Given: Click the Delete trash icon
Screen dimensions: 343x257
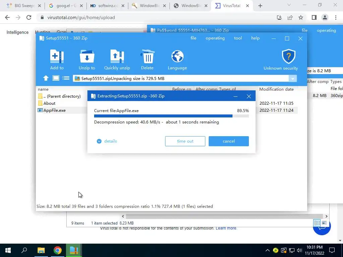Looking at the screenshot, I should 147,56.
